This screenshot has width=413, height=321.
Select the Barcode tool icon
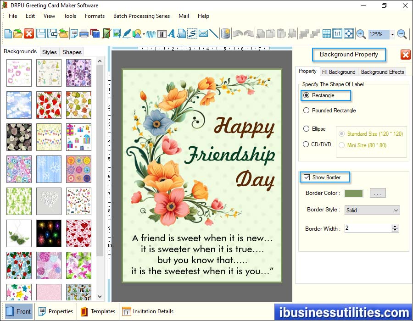pos(162,33)
